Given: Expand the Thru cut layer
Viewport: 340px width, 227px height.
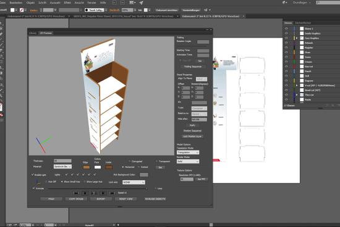Looking at the screenshot, I should tap(297, 95).
